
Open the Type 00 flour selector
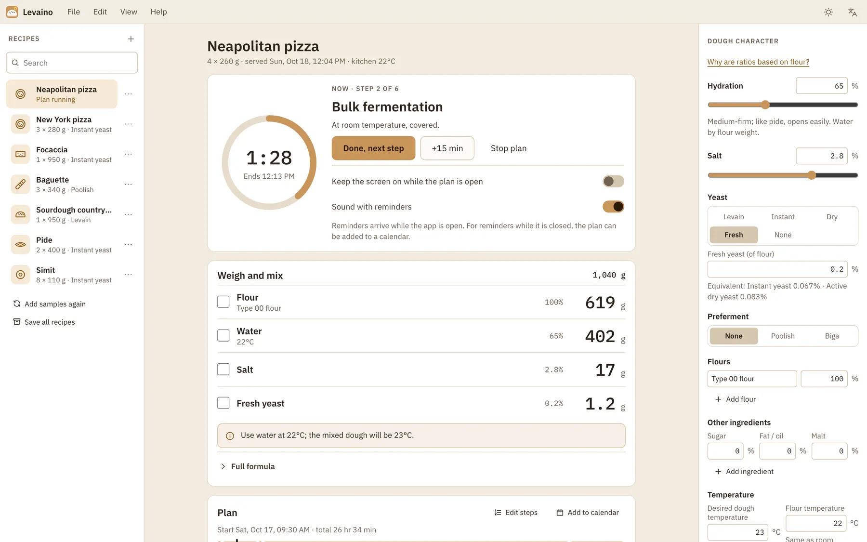pos(752,379)
